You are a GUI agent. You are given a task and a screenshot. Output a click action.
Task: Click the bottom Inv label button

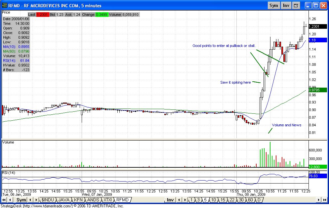(x=170, y=200)
